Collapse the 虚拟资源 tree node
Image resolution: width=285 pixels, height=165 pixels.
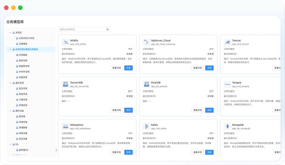click(x=10, y=83)
